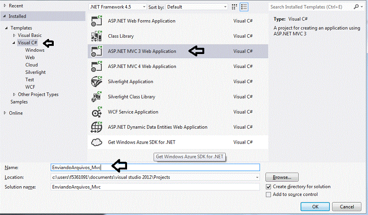This screenshot has width=368, height=215.
Task: Select the Visual C# tree label
Action: coord(28,43)
